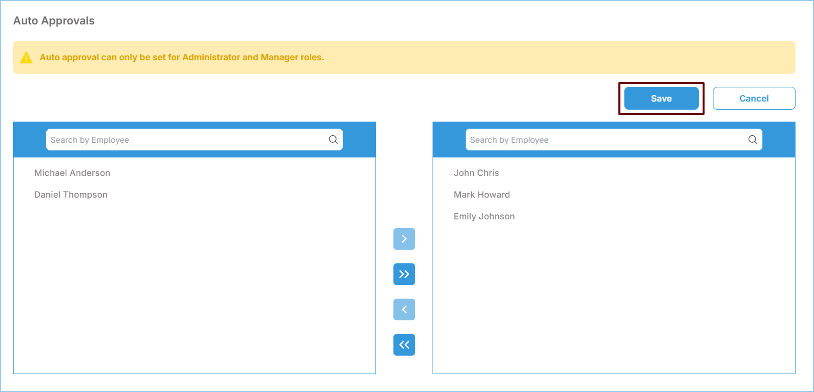Cancel the auto approval changes

pos(754,98)
